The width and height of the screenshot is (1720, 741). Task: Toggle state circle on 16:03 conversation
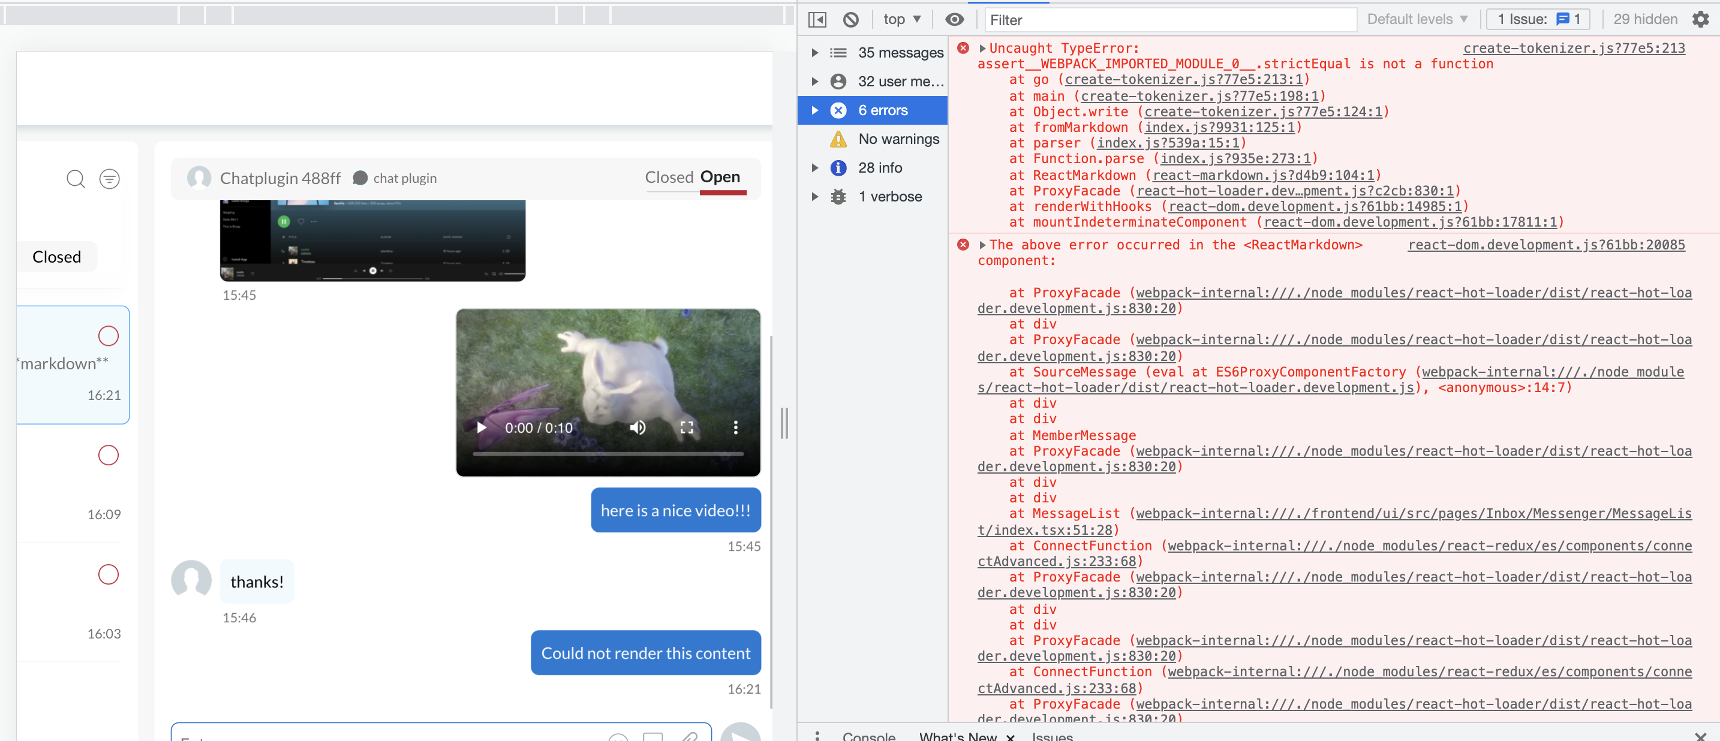(x=108, y=574)
